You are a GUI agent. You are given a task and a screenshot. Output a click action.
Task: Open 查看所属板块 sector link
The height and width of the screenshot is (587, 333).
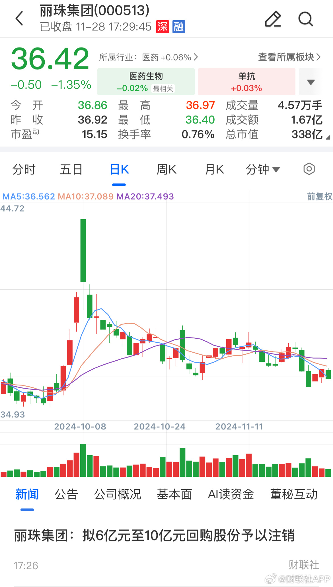(289, 57)
